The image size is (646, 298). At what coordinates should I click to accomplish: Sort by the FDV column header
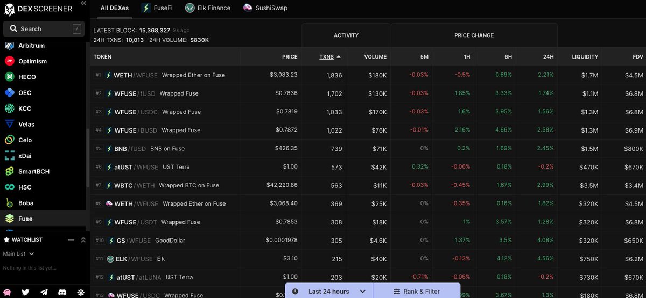638,56
